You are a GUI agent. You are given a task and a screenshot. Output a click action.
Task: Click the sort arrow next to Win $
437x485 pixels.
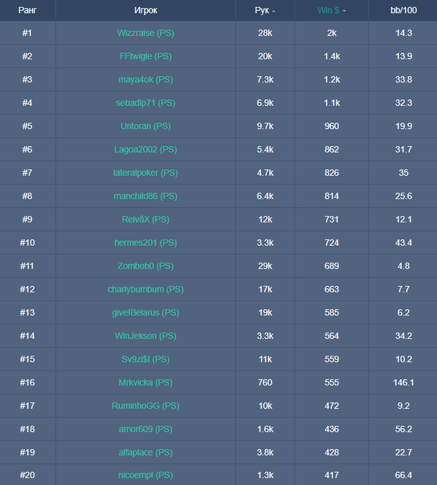click(345, 11)
